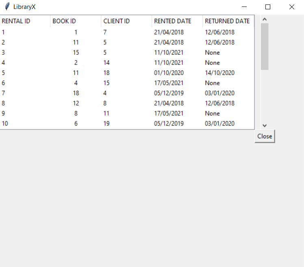Click returned date 12/06/2018 in rental 1 row

tap(219, 32)
